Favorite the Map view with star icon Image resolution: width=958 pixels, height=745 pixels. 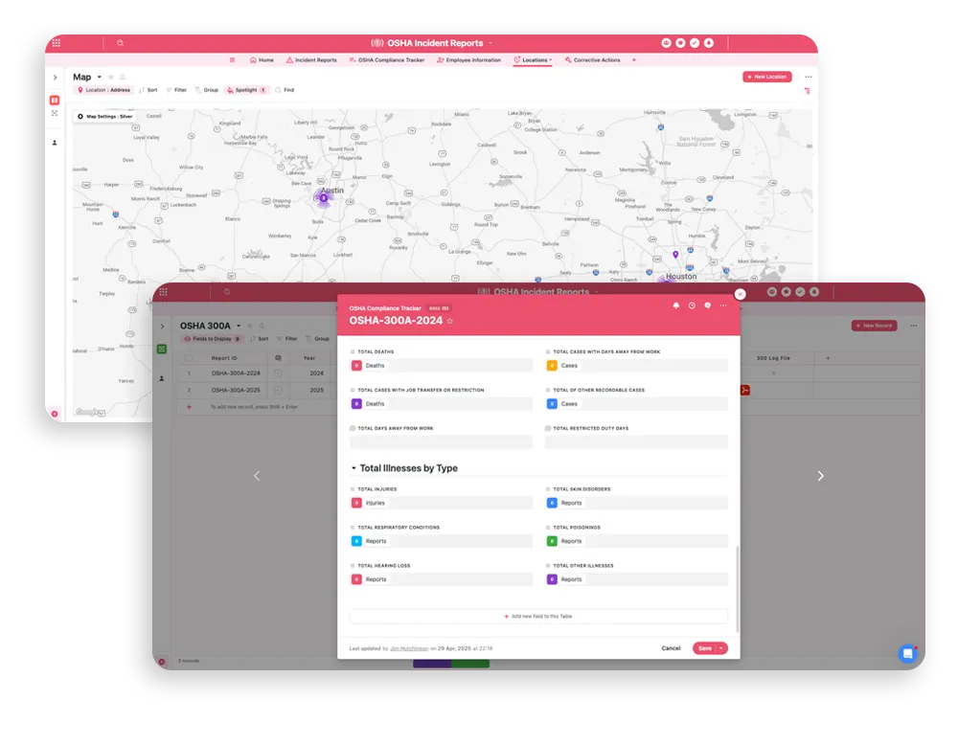pos(110,77)
